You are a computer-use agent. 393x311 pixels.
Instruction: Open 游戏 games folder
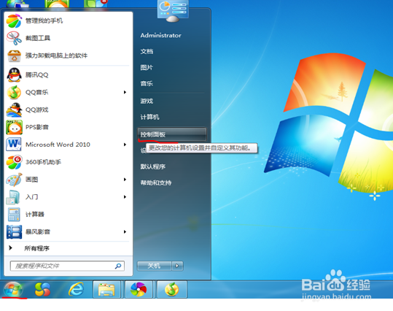[147, 101]
